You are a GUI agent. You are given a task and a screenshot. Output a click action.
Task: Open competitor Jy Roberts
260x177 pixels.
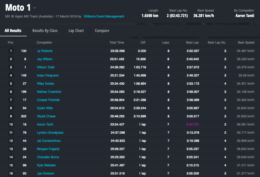45,51
